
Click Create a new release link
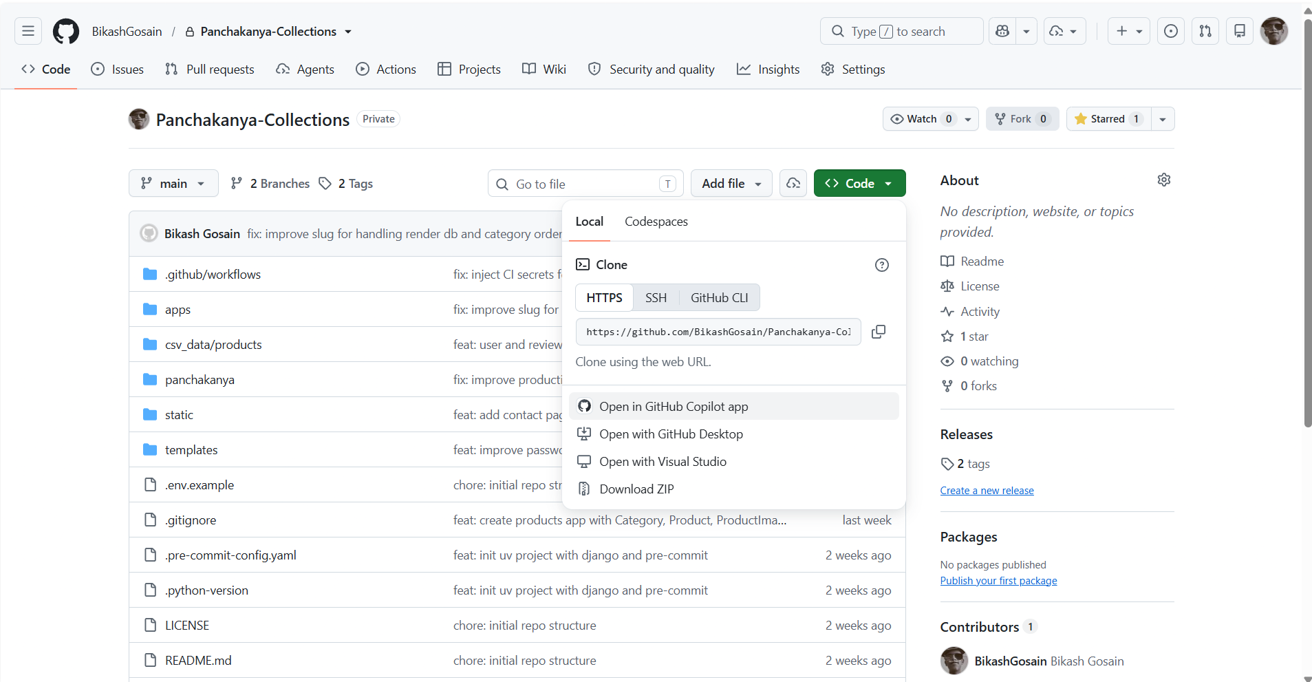point(987,490)
